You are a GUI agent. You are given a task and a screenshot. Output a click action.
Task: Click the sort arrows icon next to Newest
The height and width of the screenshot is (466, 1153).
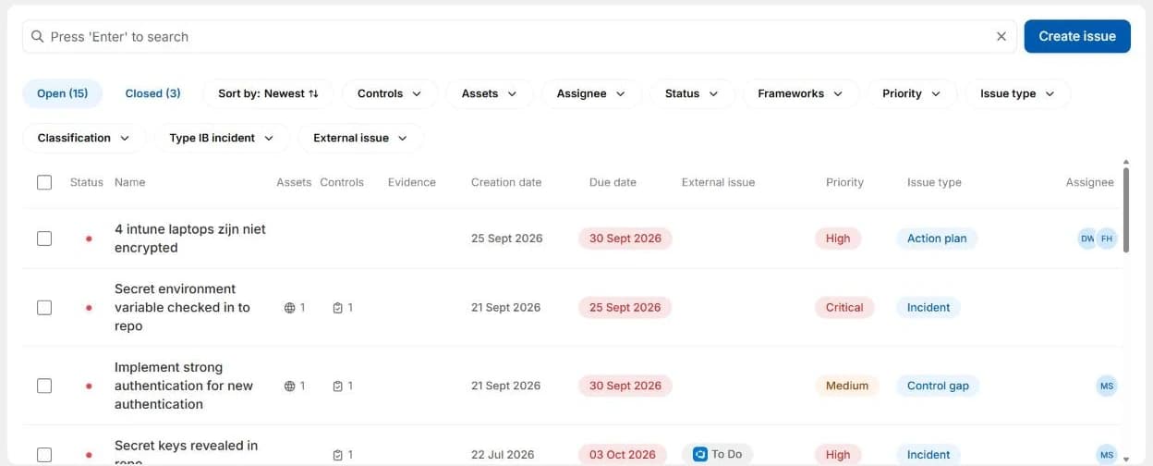coord(313,93)
